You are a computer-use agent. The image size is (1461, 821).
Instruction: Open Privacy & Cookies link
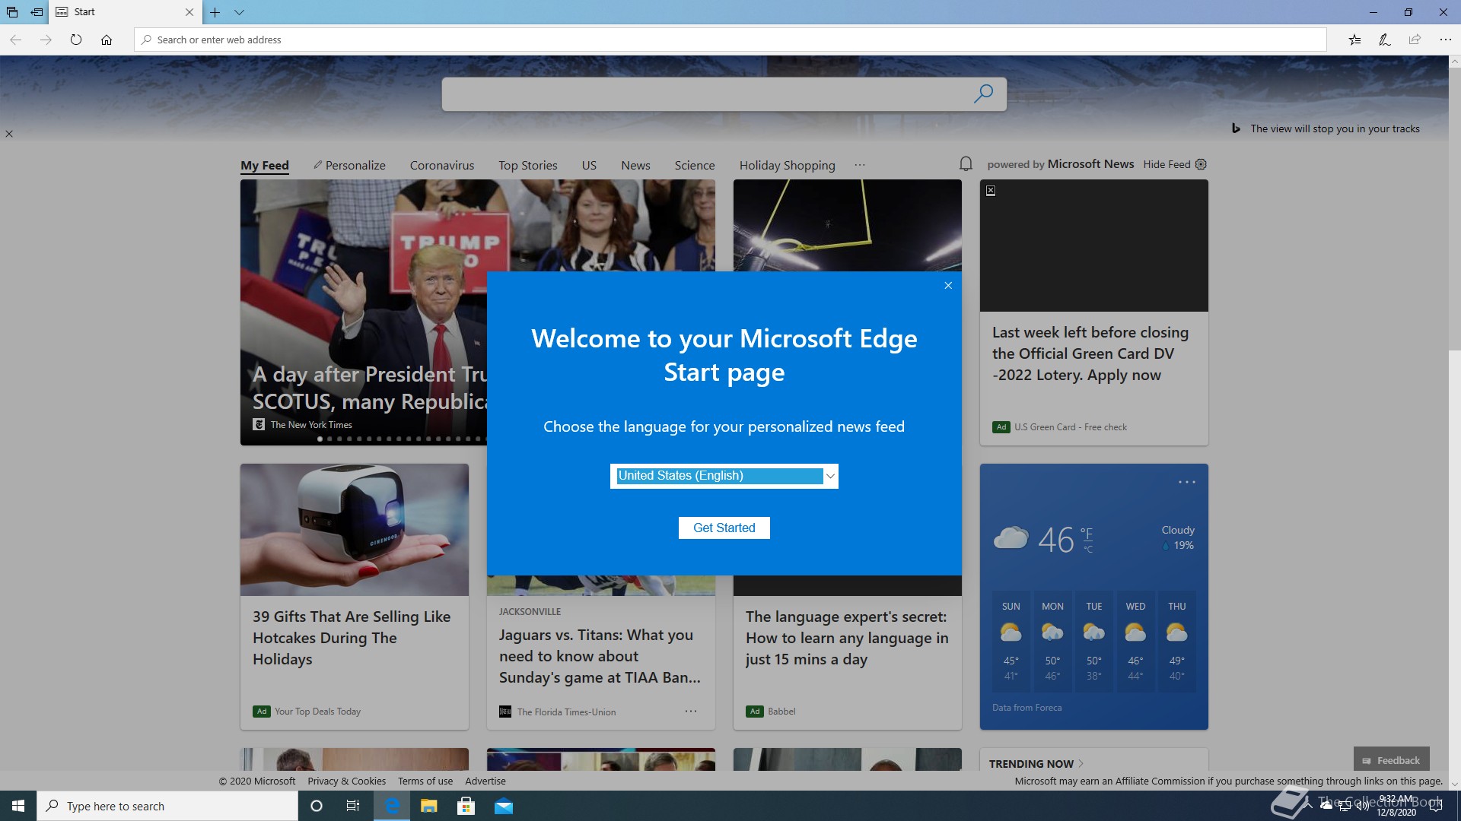pyautogui.click(x=346, y=781)
